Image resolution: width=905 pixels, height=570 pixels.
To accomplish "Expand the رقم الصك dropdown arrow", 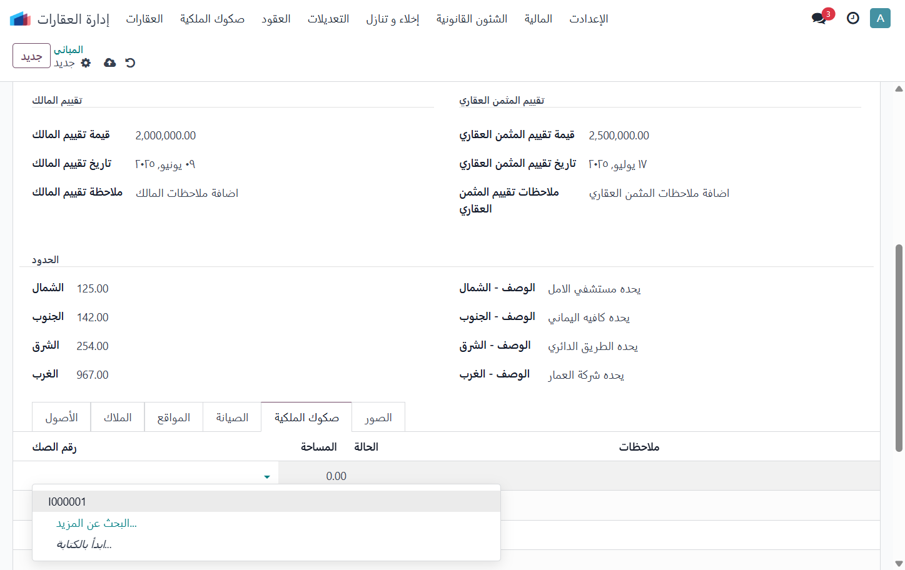I will (267, 477).
